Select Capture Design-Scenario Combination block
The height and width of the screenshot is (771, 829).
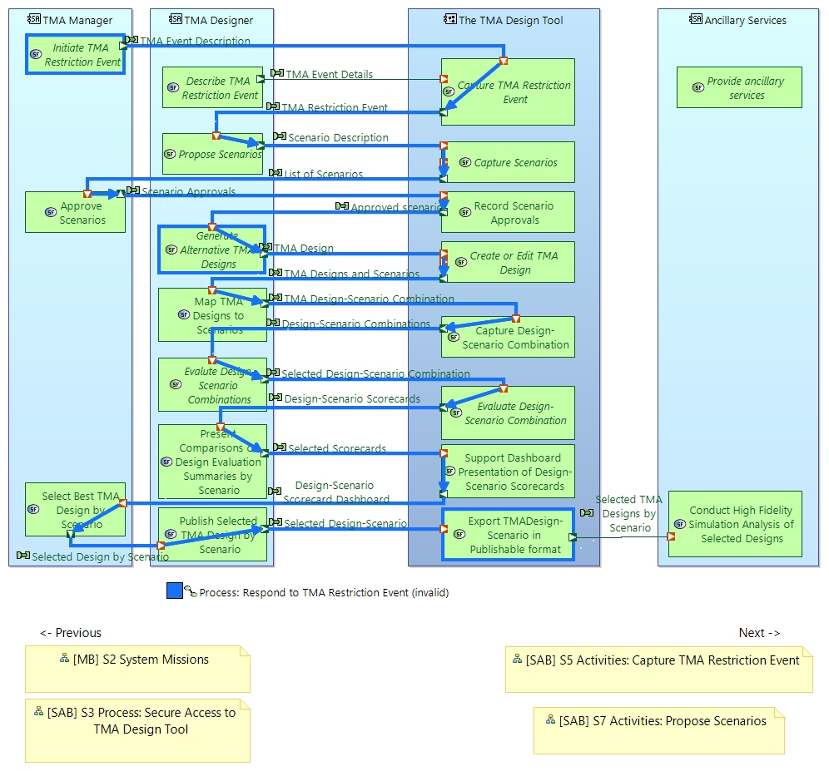tap(508, 337)
